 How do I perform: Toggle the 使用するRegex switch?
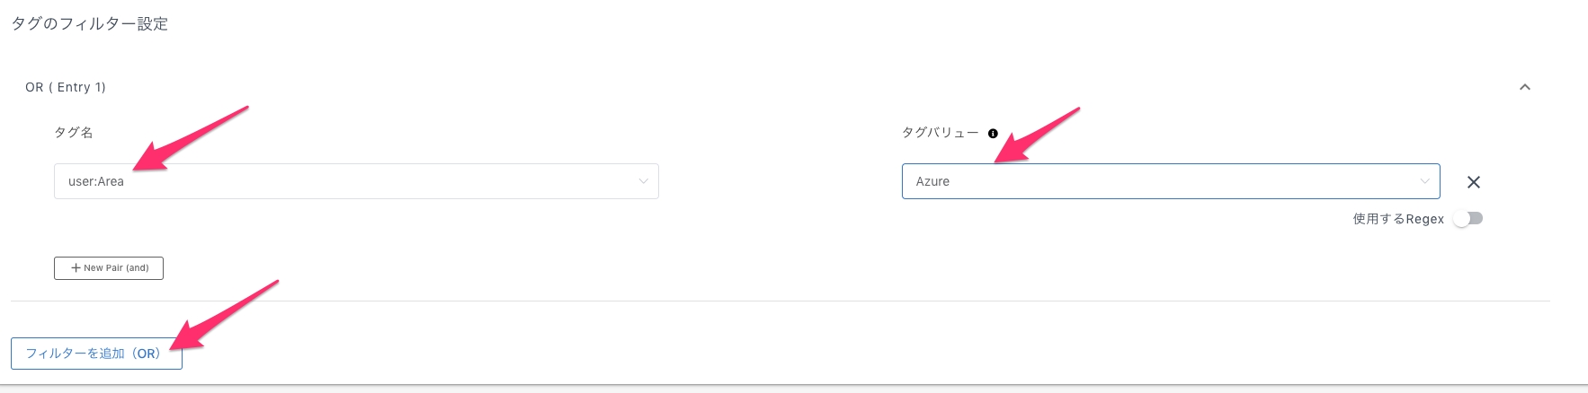coord(1468,218)
